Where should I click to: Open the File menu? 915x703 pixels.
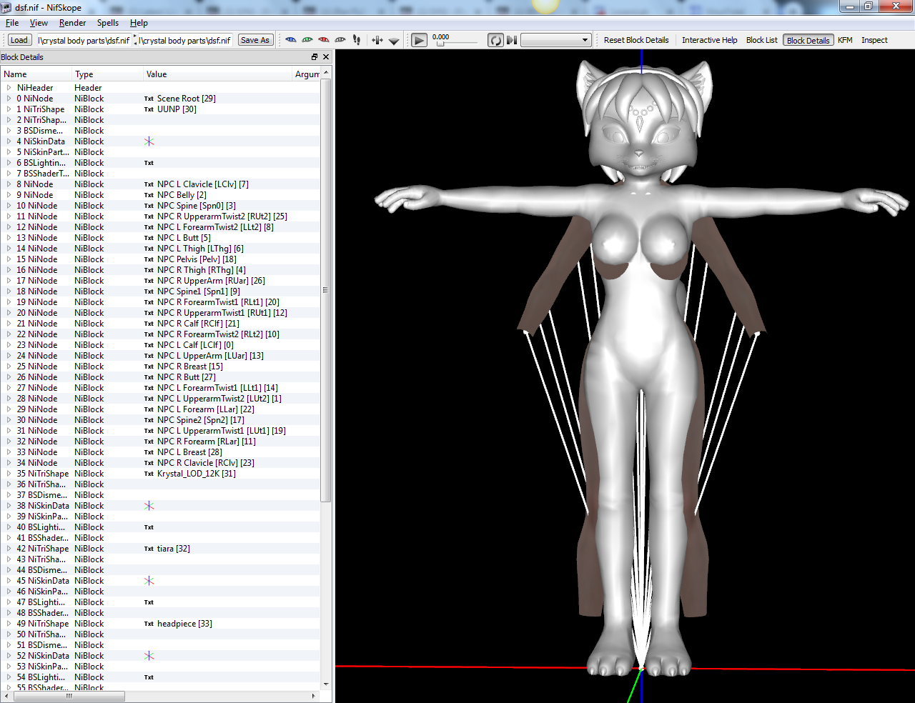(x=12, y=23)
